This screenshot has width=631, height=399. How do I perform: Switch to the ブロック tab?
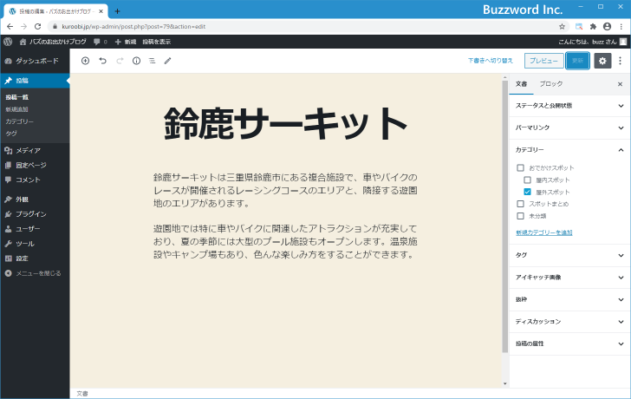coord(551,84)
